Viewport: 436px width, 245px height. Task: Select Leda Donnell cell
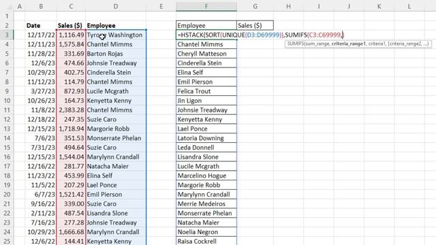click(x=206, y=148)
